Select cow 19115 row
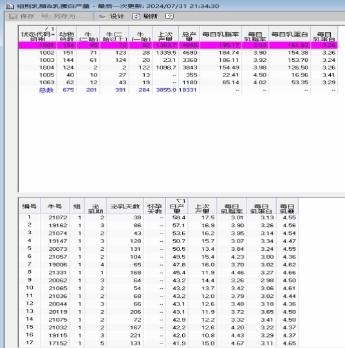Image resolution: width=345 pixels, height=348 pixels. (158, 336)
